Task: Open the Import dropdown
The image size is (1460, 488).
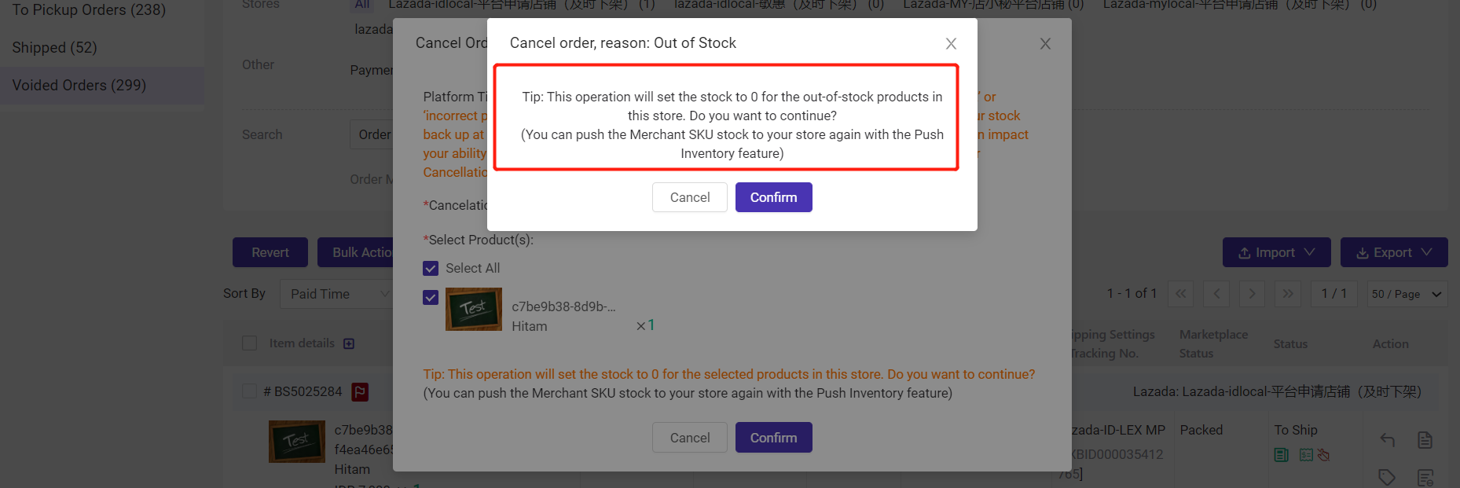Action: click(1276, 252)
